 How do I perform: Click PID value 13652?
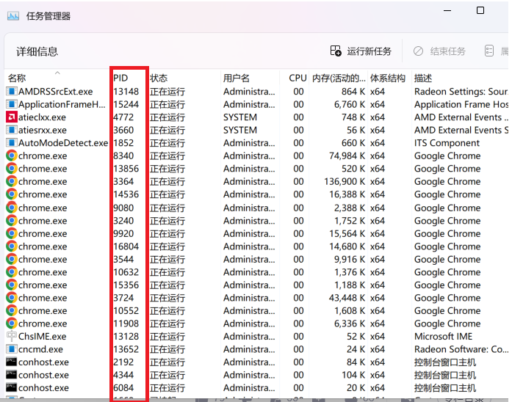(x=126, y=349)
